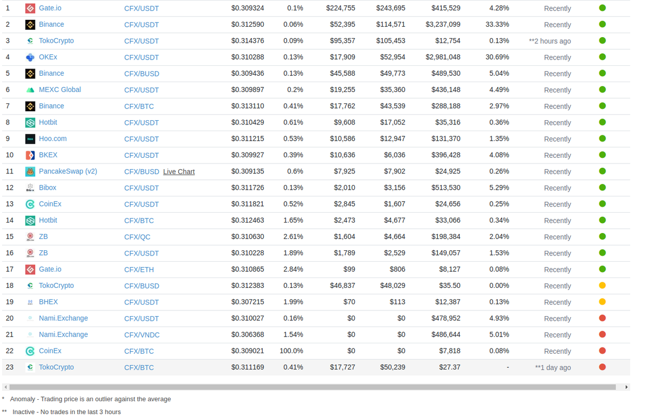Click the CoinEx logo in row 22
This screenshot has width=654, height=418.
pyautogui.click(x=30, y=351)
